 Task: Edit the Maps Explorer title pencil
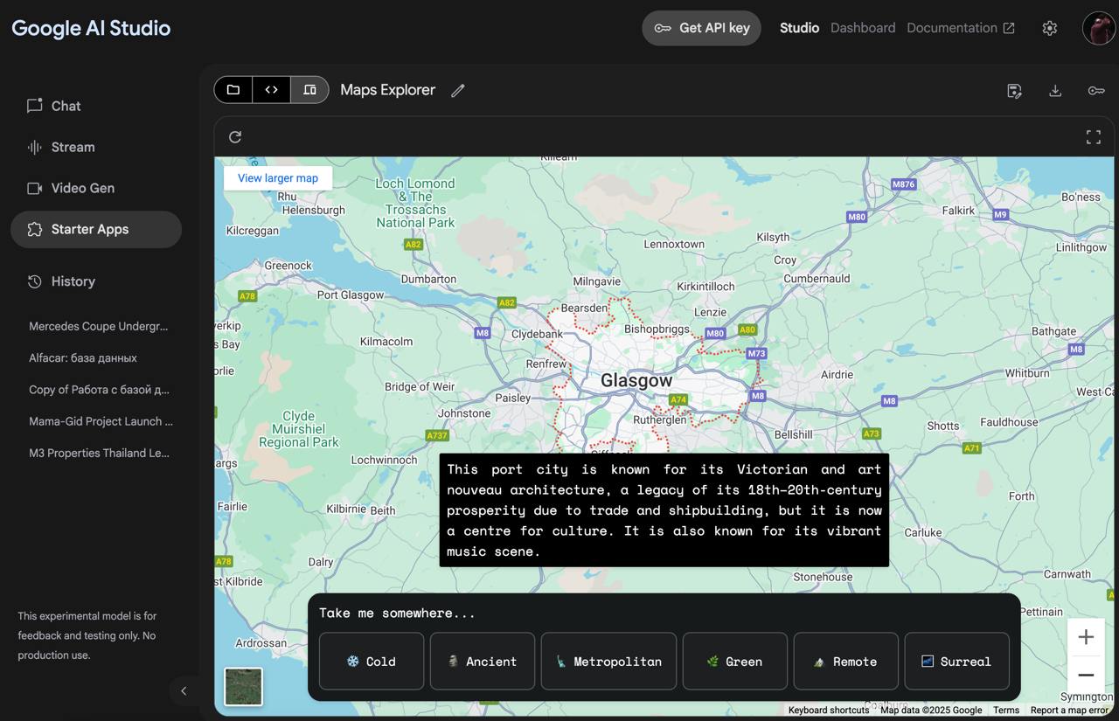pyautogui.click(x=457, y=90)
